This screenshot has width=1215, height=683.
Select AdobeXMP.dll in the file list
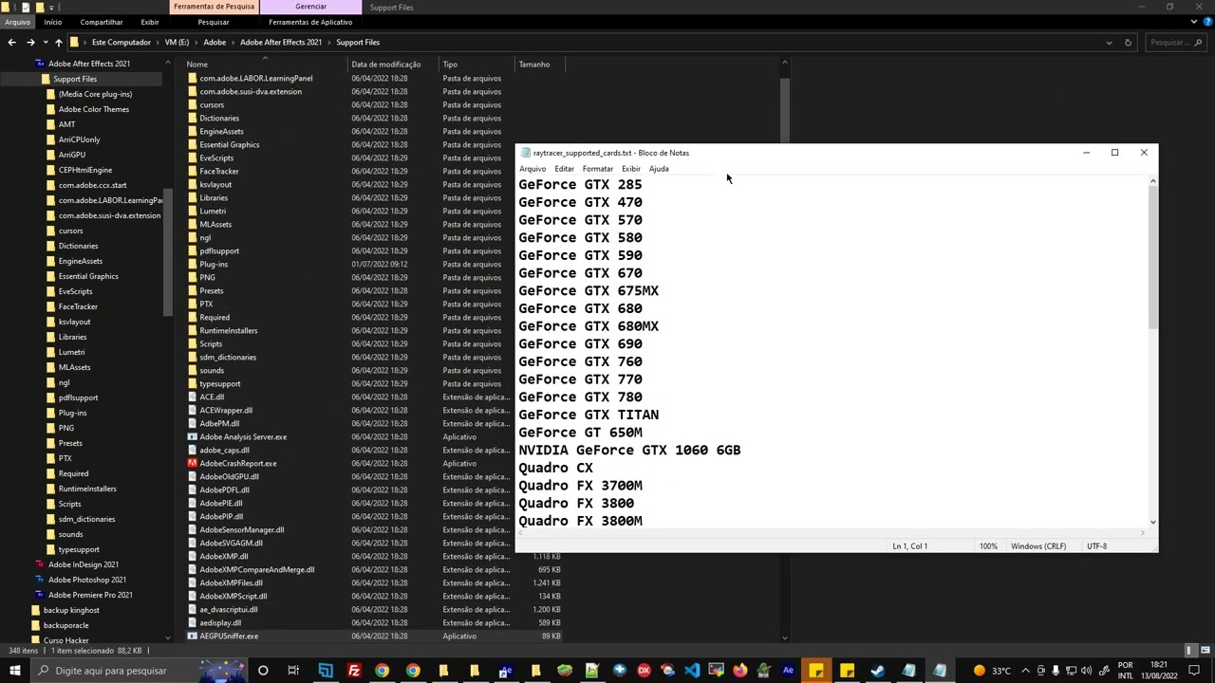224,557
